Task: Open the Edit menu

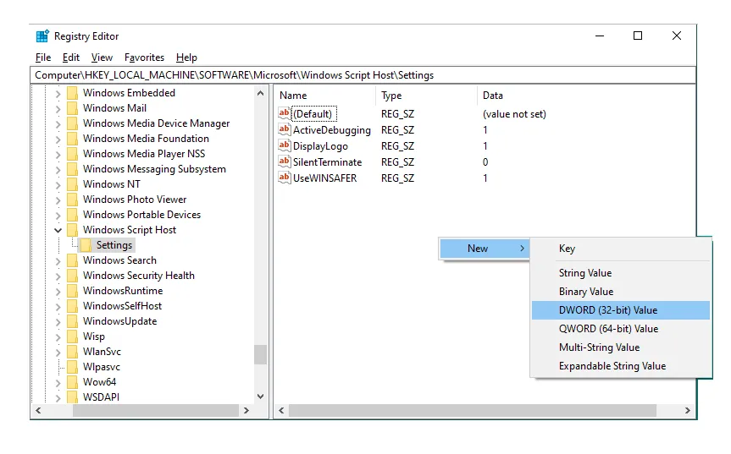Action: [x=71, y=57]
